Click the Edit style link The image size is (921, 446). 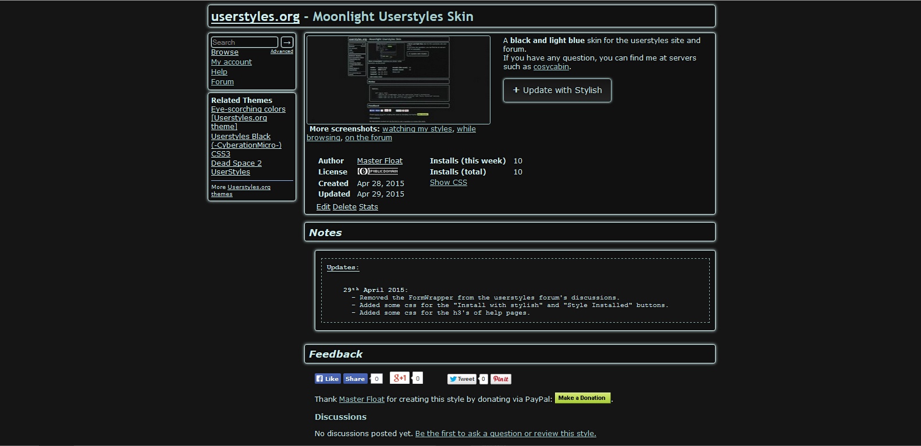point(323,207)
